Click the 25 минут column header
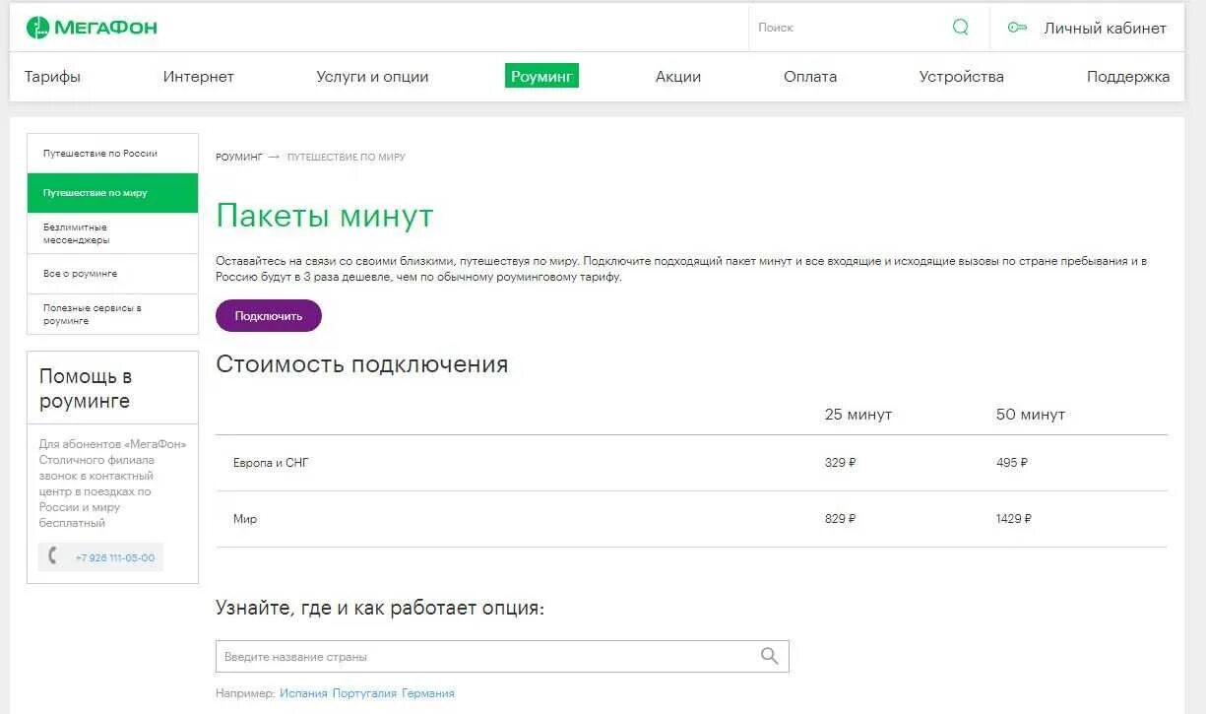 858,415
